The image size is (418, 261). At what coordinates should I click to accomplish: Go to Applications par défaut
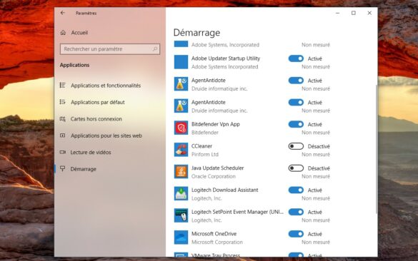(x=98, y=102)
